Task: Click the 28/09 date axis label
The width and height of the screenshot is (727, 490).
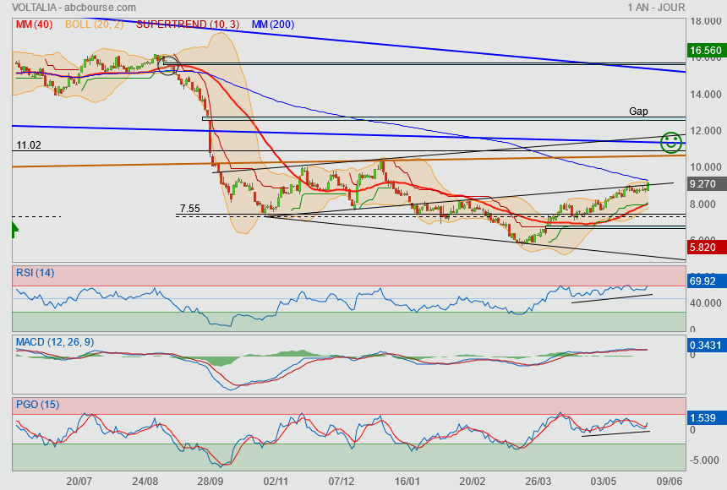Action: pyautogui.click(x=210, y=482)
